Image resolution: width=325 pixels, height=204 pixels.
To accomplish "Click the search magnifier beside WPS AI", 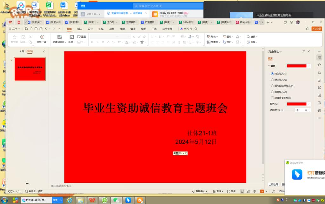I will click(x=196, y=29).
